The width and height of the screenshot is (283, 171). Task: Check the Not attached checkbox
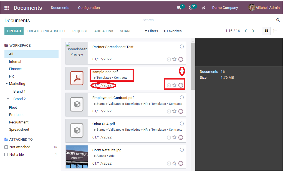point(6,147)
